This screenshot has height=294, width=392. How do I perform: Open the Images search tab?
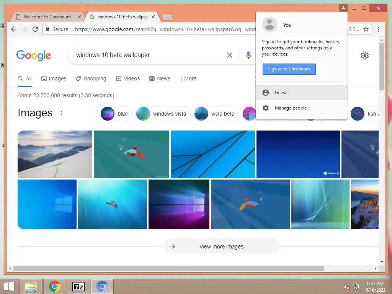click(x=54, y=78)
